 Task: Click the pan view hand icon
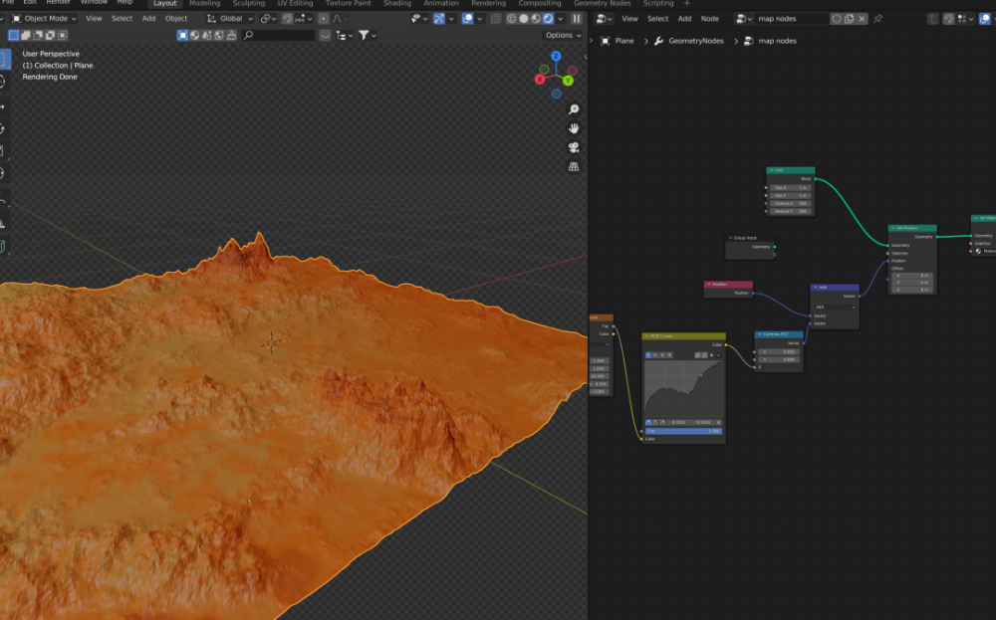(x=574, y=128)
